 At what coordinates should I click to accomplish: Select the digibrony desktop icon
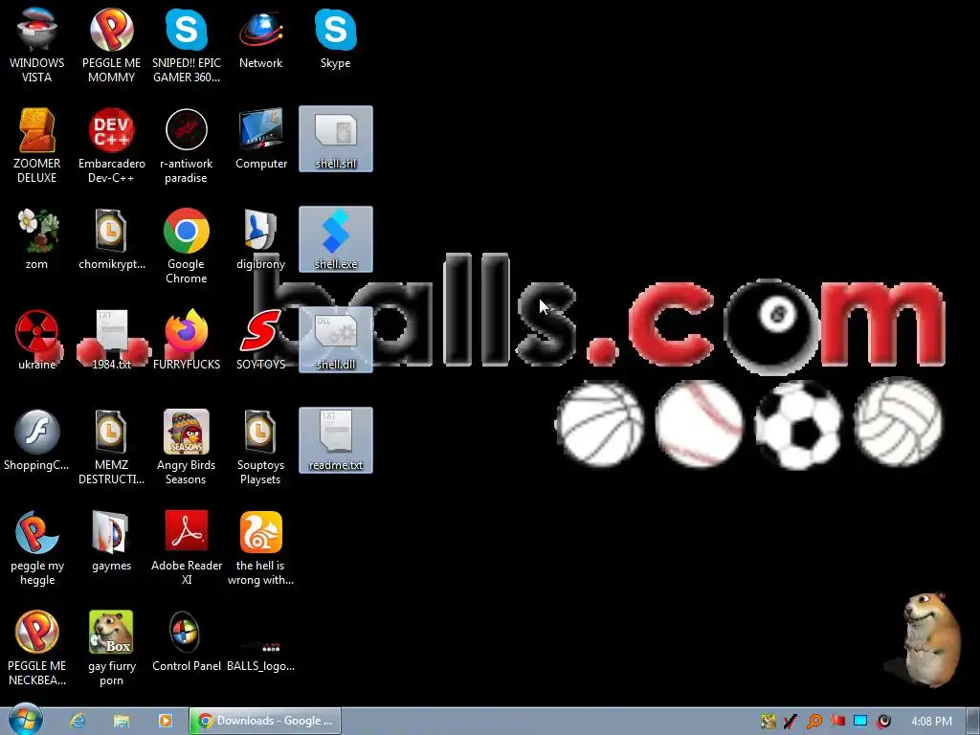click(x=260, y=239)
